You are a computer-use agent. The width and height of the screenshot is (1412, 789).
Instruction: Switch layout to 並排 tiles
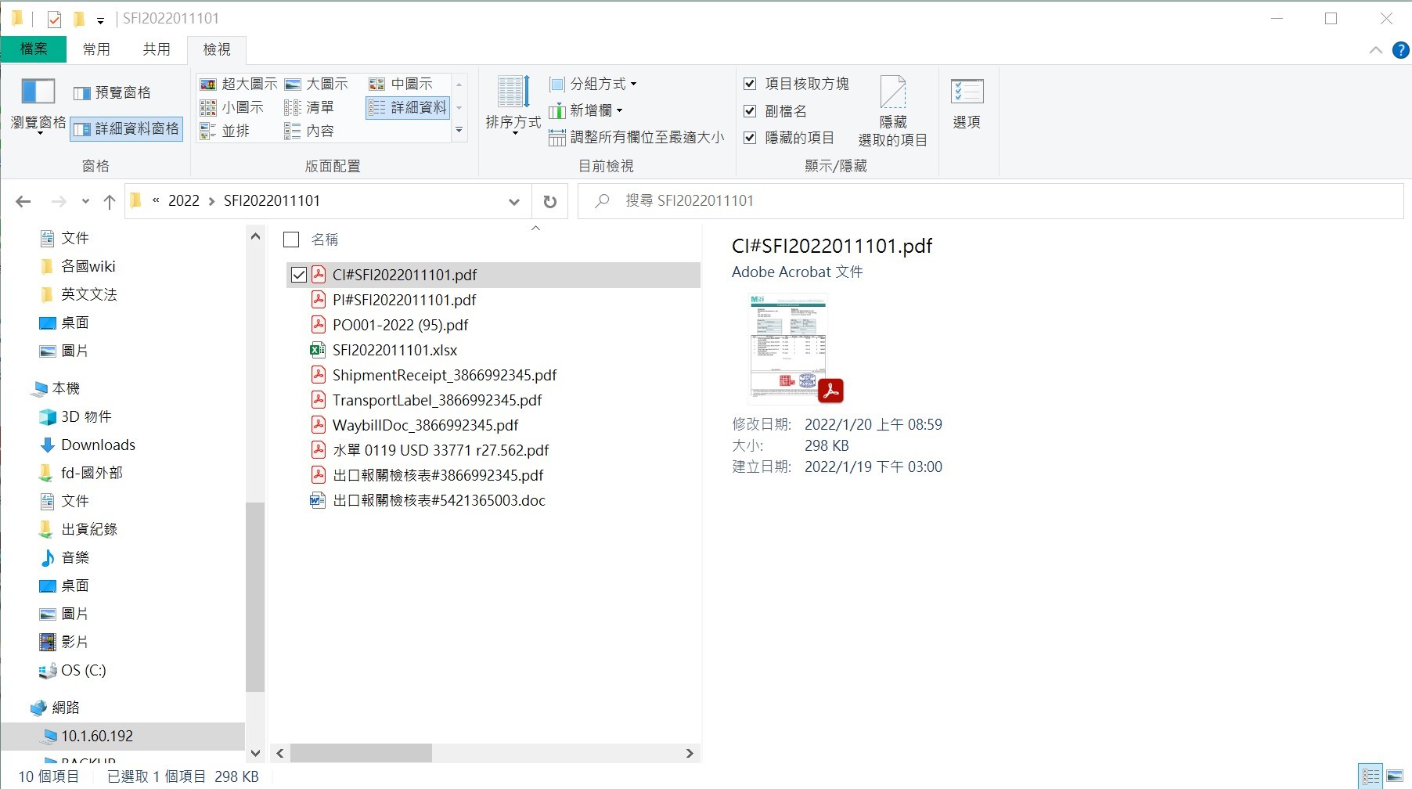click(225, 131)
